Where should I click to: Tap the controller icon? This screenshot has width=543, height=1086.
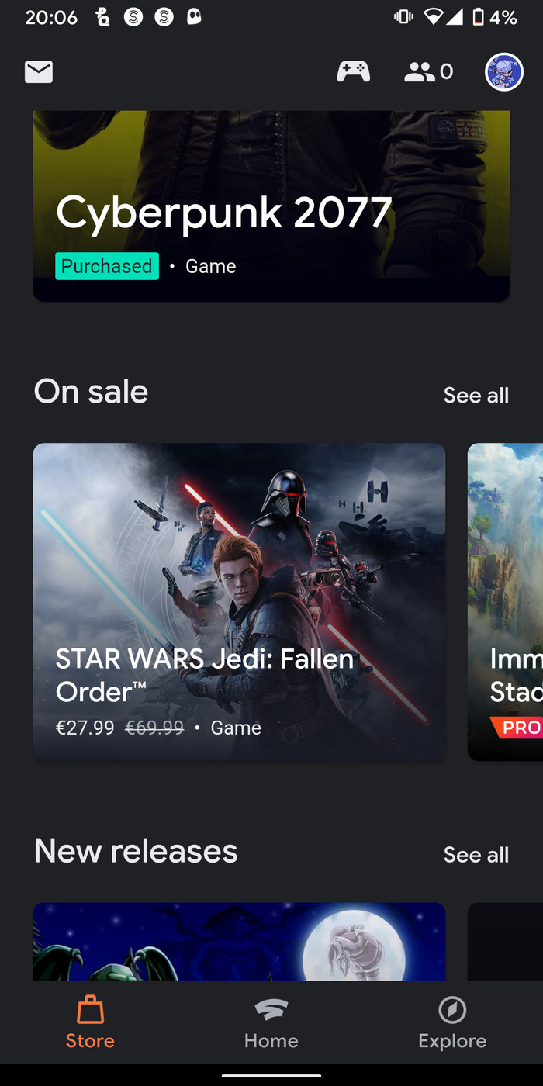coord(353,72)
